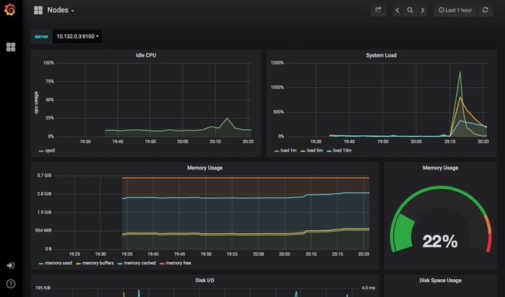Click the Disk Space Usage panel title
505x297 pixels.
441,280
